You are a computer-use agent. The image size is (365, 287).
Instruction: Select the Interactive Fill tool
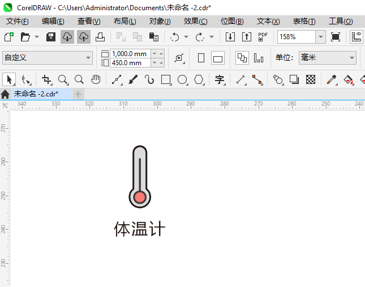(x=348, y=80)
